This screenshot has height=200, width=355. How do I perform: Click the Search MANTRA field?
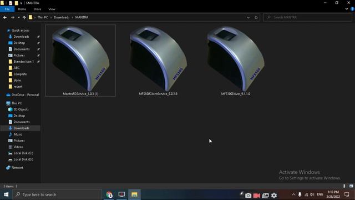[x=308, y=17]
